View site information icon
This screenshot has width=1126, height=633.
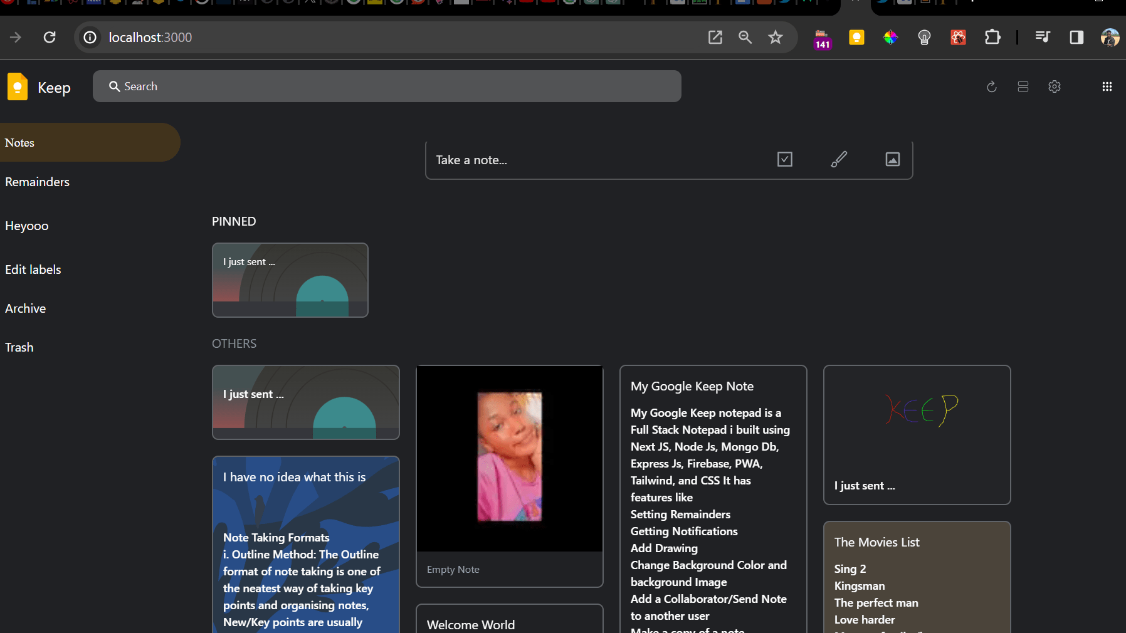pyautogui.click(x=90, y=37)
